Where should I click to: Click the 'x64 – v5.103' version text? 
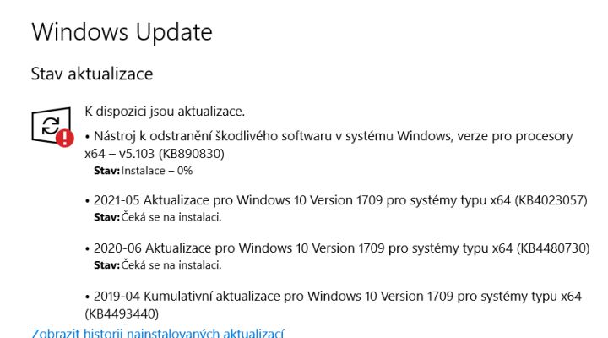click(x=119, y=154)
